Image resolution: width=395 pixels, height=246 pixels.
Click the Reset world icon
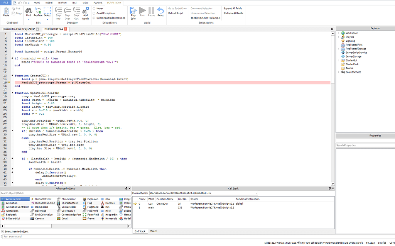click(160, 10)
